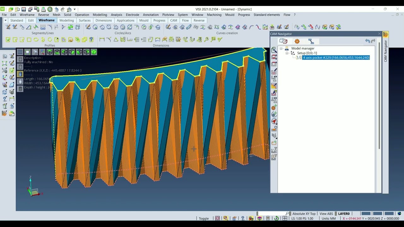Print using the printer icon

43,9
